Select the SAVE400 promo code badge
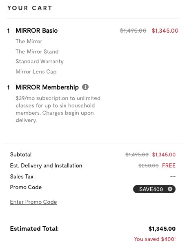The width and height of the screenshot is (187, 252). point(154,189)
